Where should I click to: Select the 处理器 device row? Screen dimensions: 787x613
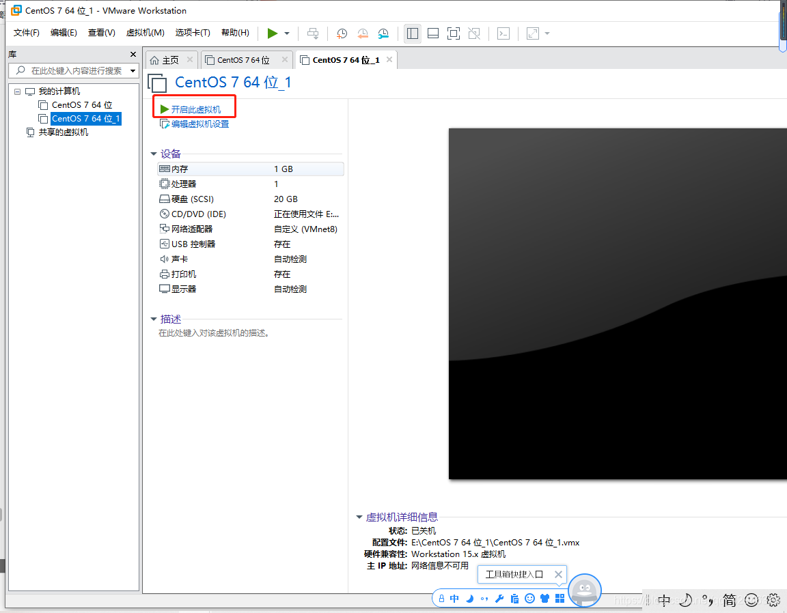pos(251,184)
